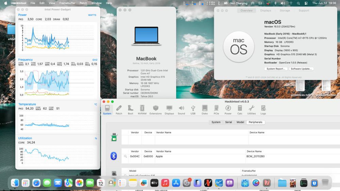Click the Software Update... button

point(301,69)
